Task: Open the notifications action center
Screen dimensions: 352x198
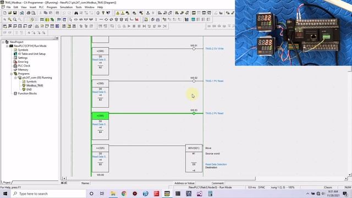Action: coord(345,194)
